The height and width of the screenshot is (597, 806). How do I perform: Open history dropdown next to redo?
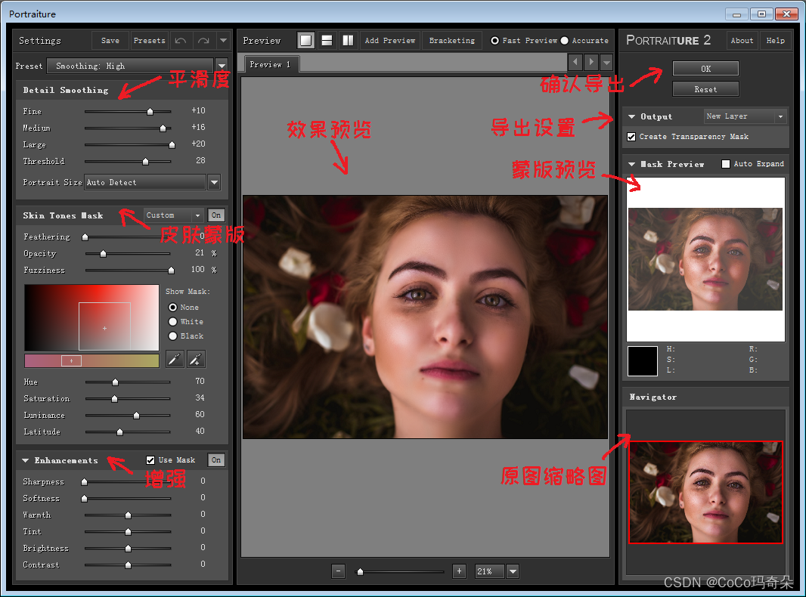223,41
